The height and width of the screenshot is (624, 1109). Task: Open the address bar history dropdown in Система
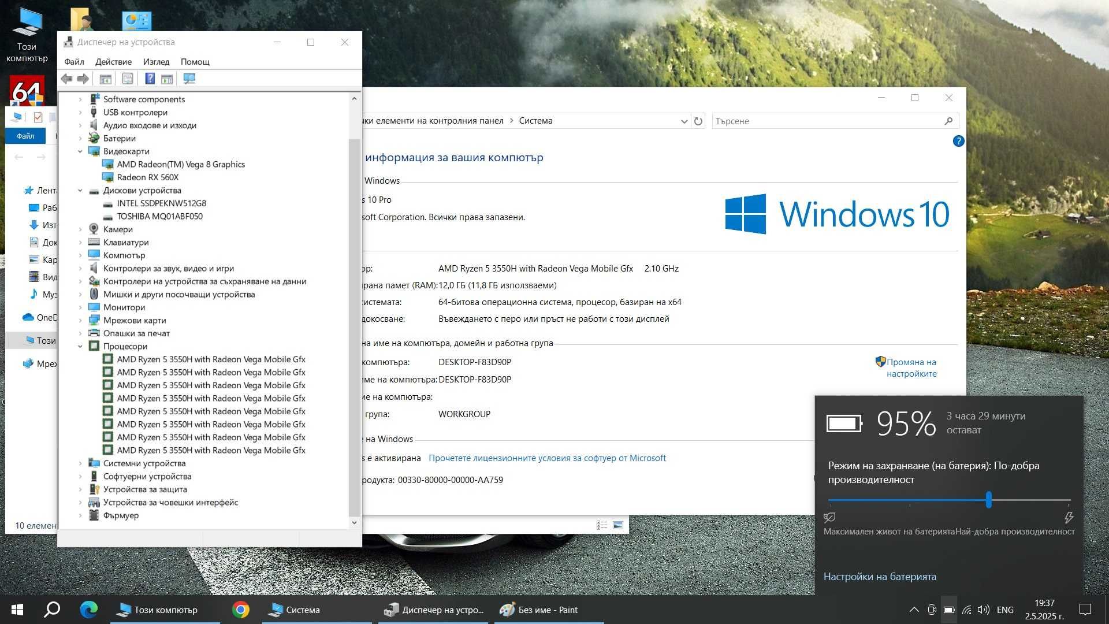point(684,121)
